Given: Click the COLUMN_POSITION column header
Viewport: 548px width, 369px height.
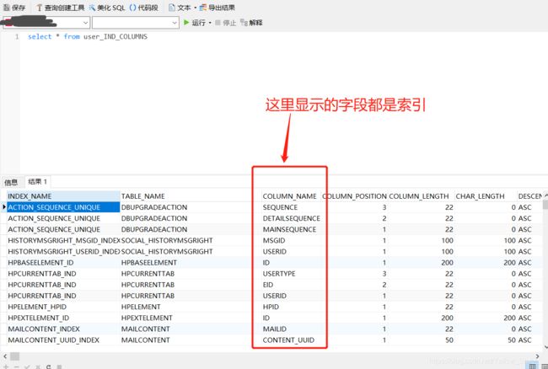Looking at the screenshot, I should (x=354, y=196).
